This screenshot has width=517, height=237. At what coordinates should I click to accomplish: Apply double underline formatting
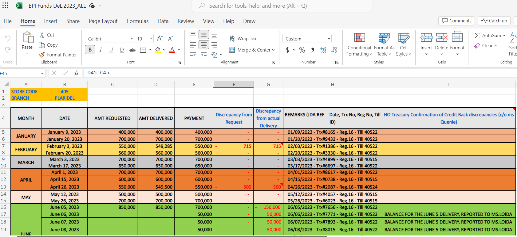[x=122, y=50]
